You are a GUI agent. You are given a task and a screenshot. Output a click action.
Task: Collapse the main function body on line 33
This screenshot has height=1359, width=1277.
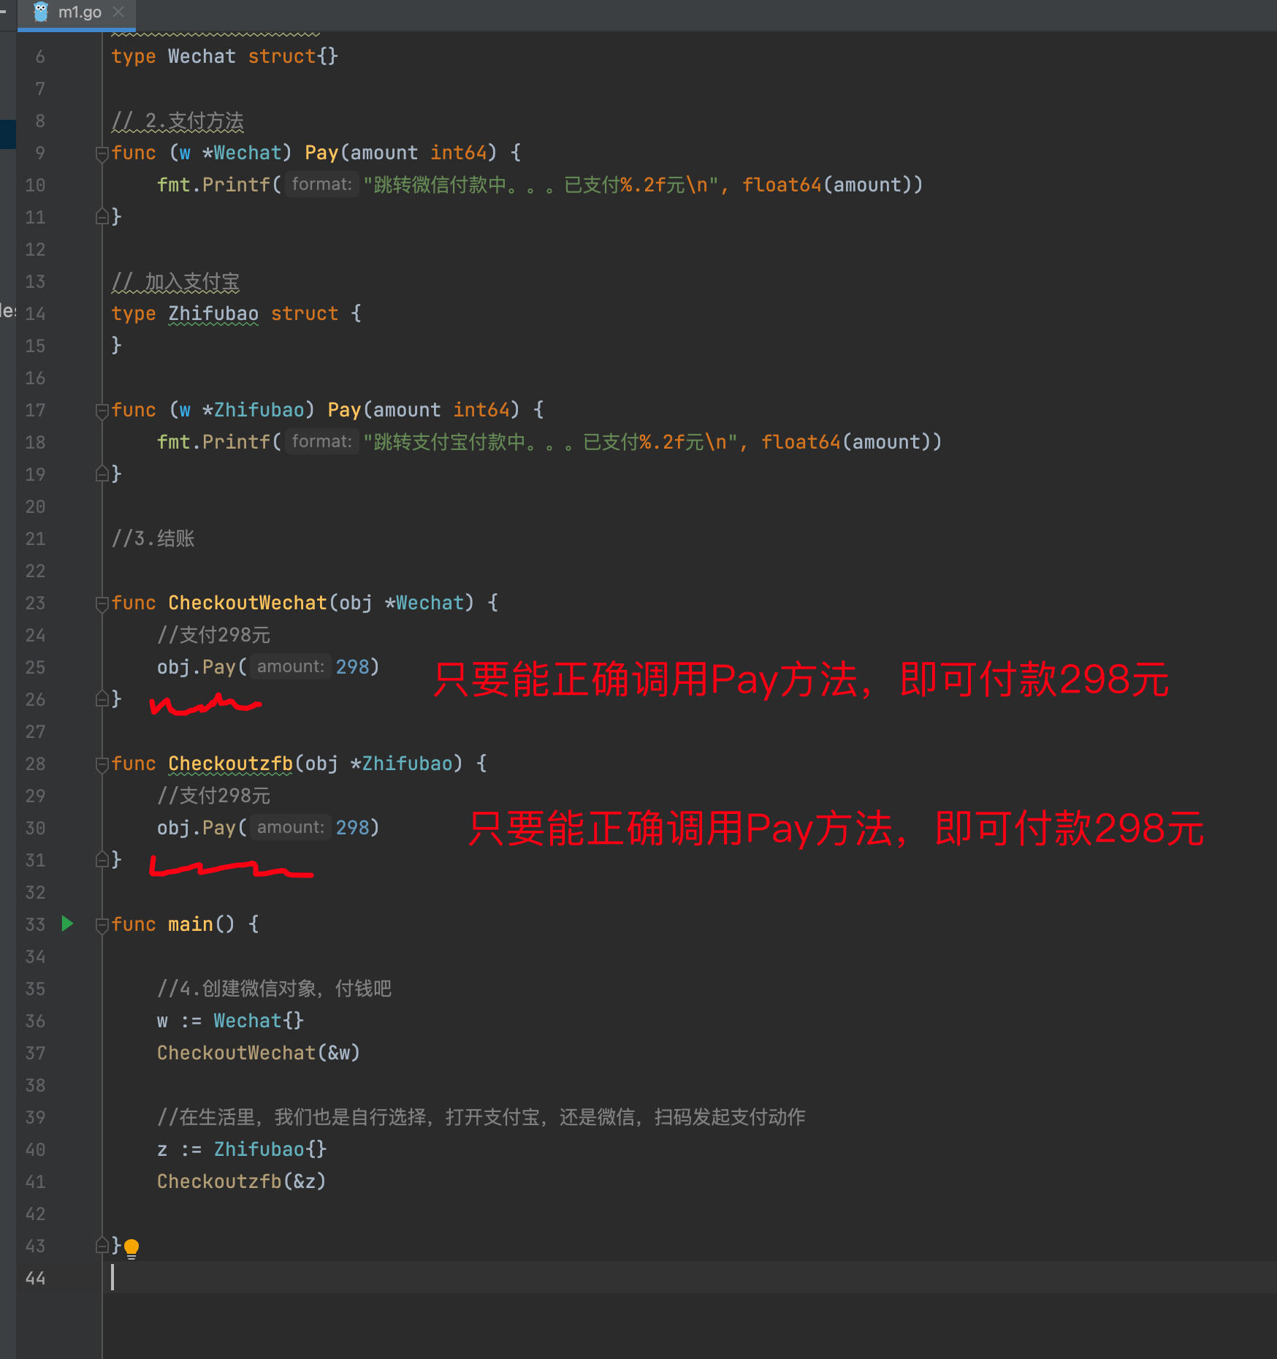pyautogui.click(x=102, y=924)
